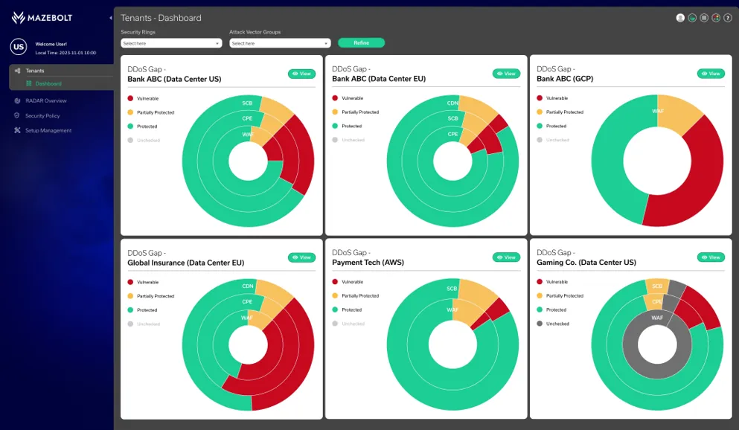Collapse the sidebar with the arrow
Image resolution: width=739 pixels, height=430 pixels.
pos(111,18)
